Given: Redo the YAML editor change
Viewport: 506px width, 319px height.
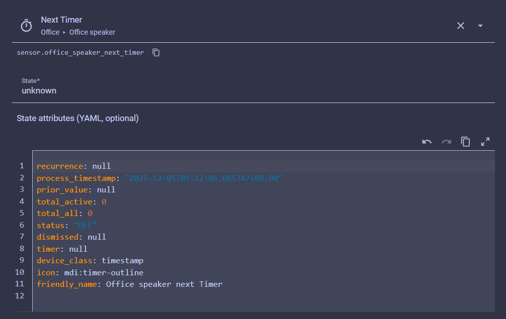Looking at the screenshot, I should pyautogui.click(x=446, y=142).
